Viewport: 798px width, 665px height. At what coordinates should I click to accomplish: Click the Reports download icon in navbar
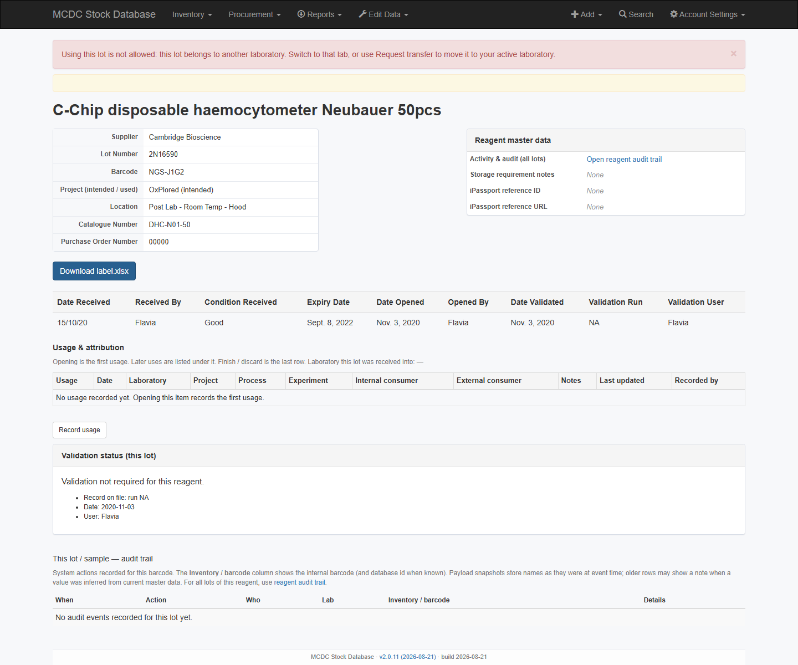pos(301,14)
